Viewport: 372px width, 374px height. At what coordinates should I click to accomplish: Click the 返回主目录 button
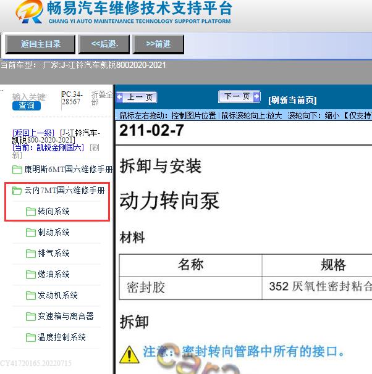coord(40,44)
